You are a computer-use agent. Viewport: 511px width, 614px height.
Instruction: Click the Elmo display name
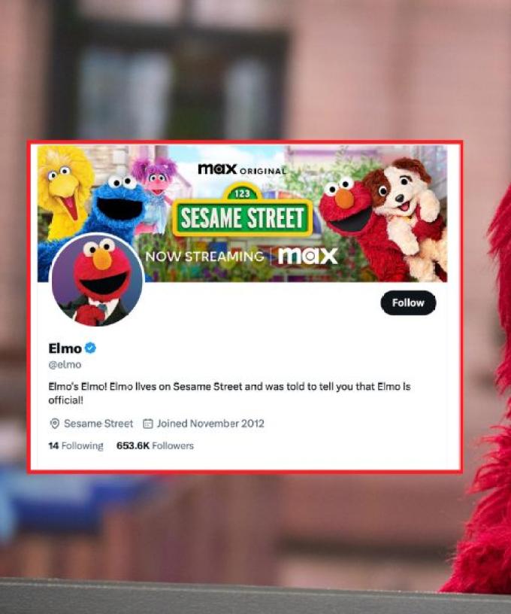[x=65, y=348]
